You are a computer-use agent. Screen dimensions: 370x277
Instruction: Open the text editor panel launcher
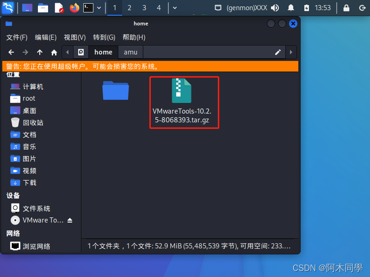tap(59, 8)
